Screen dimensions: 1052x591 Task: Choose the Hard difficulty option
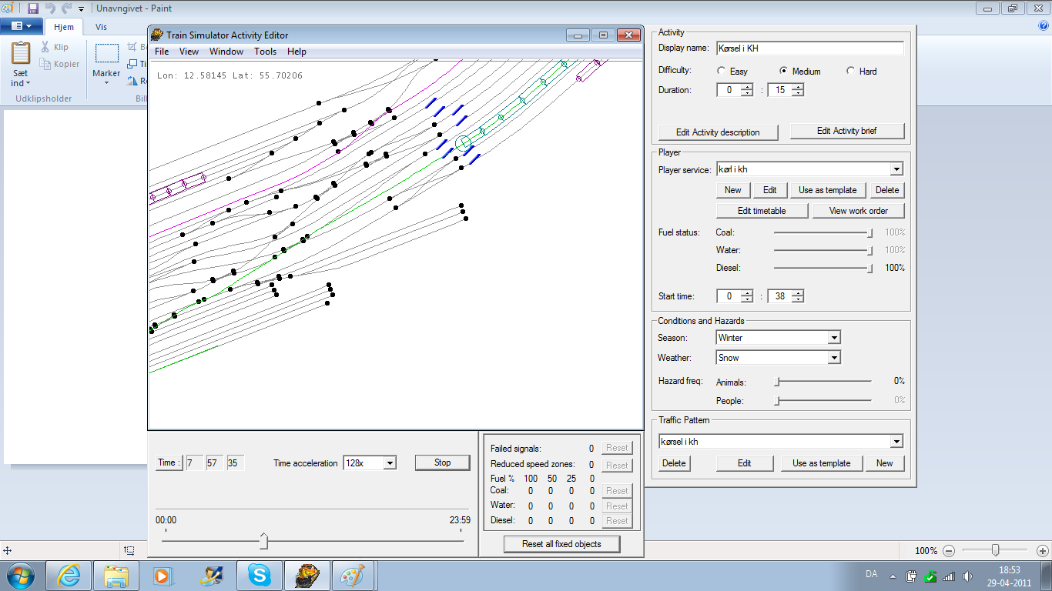850,72
